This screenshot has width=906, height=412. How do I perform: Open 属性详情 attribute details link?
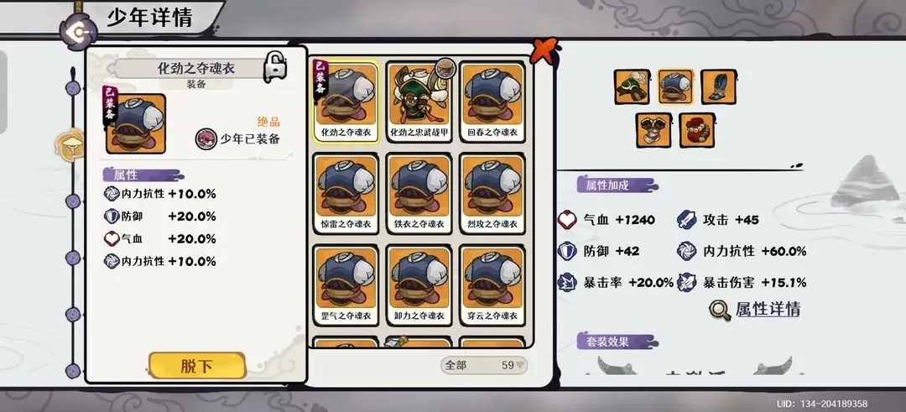click(755, 309)
